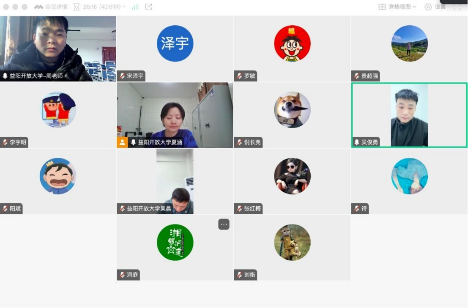The image size is (468, 308).
Task: Open the 会议详情 meeting details icon
Action: [38, 7]
